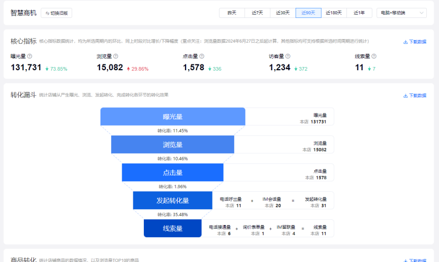Click the 发起转化量 total 31
Image resolution: width=439 pixels, height=262 pixels.
pos(324,205)
